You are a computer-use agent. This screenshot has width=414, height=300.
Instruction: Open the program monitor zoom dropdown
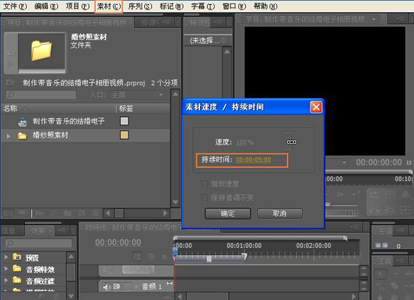coord(344,162)
